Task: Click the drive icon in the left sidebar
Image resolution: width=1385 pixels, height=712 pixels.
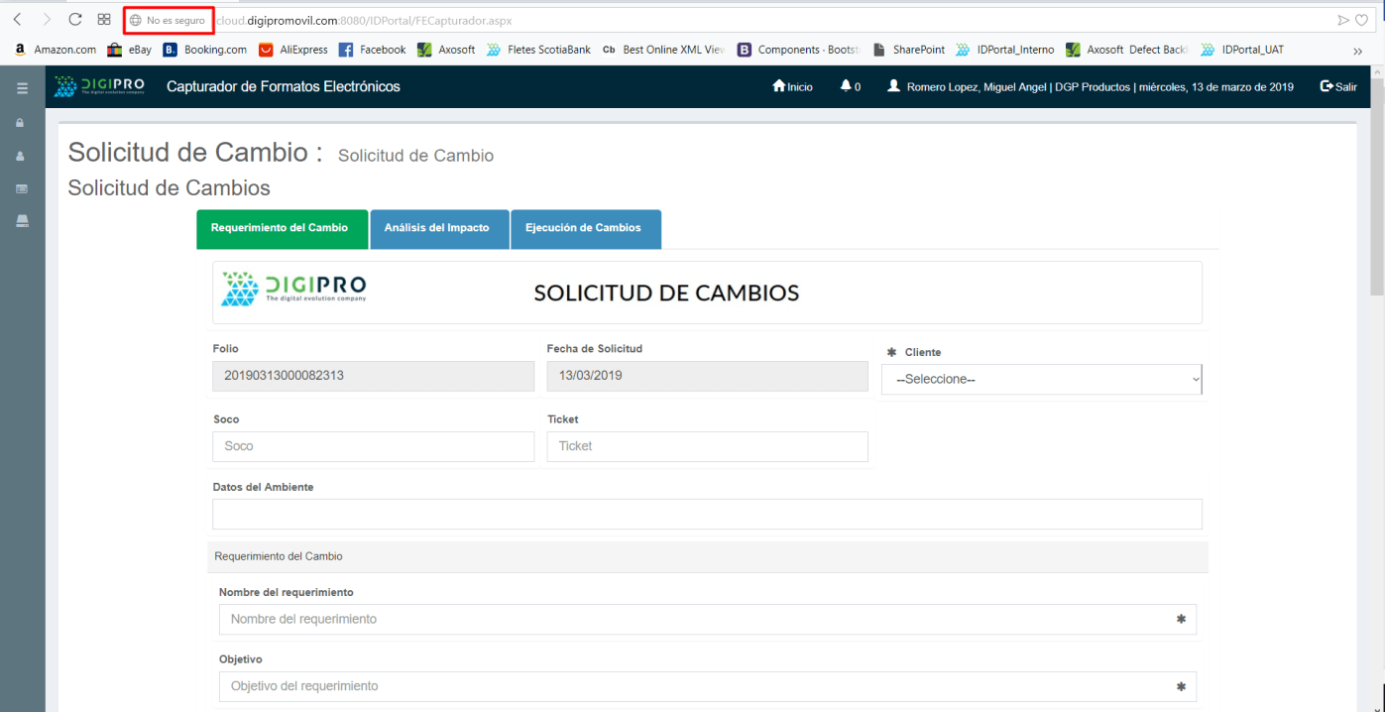Action: tap(21, 221)
